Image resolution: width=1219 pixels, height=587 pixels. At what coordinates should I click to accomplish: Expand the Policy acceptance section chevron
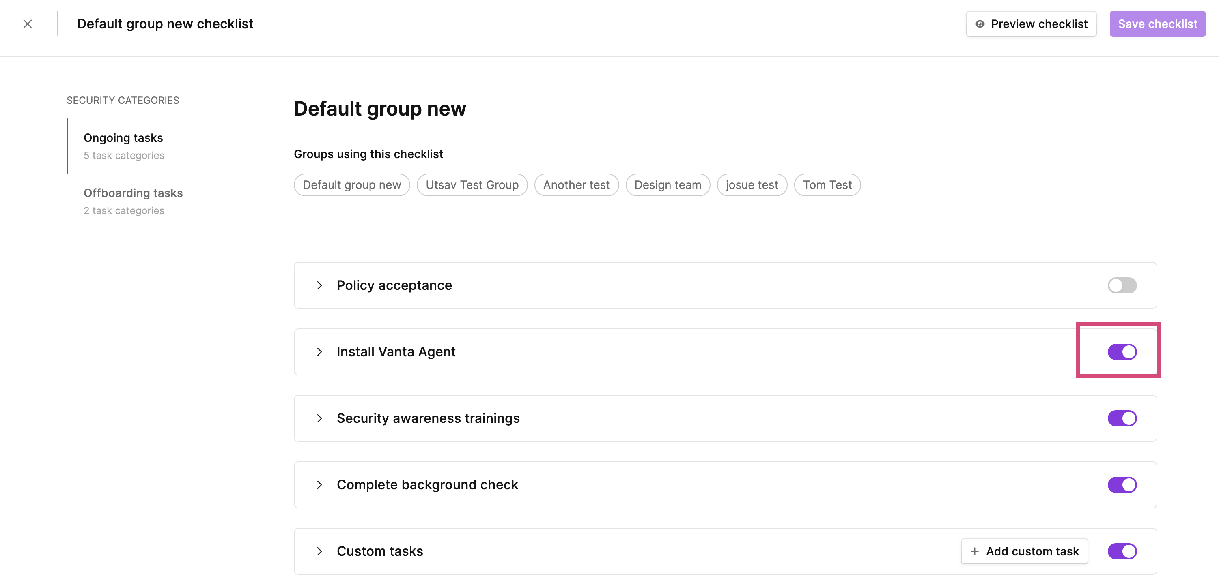click(319, 285)
